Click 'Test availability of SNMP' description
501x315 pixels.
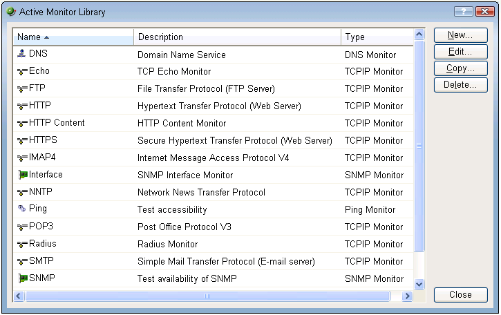coord(187,278)
